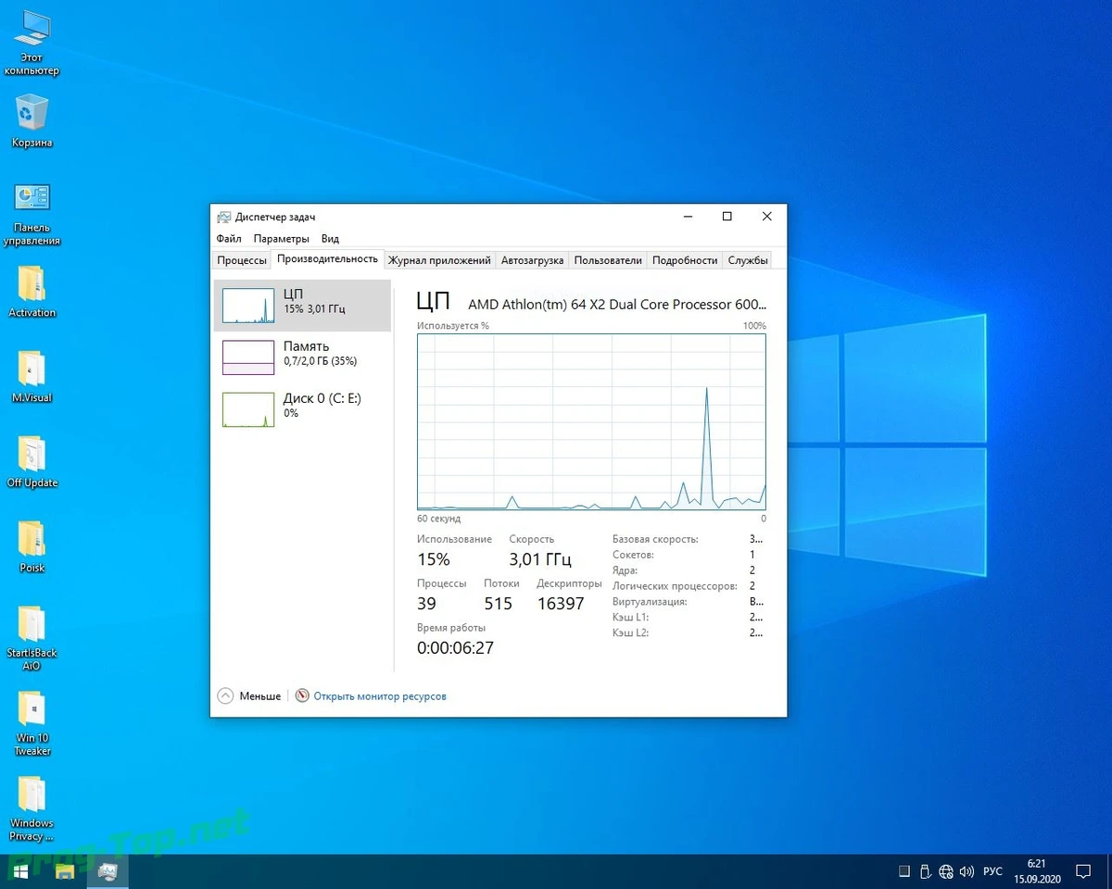Select the Корзина recycle bin icon
Viewport: 1112px width, 889px height.
click(32, 120)
